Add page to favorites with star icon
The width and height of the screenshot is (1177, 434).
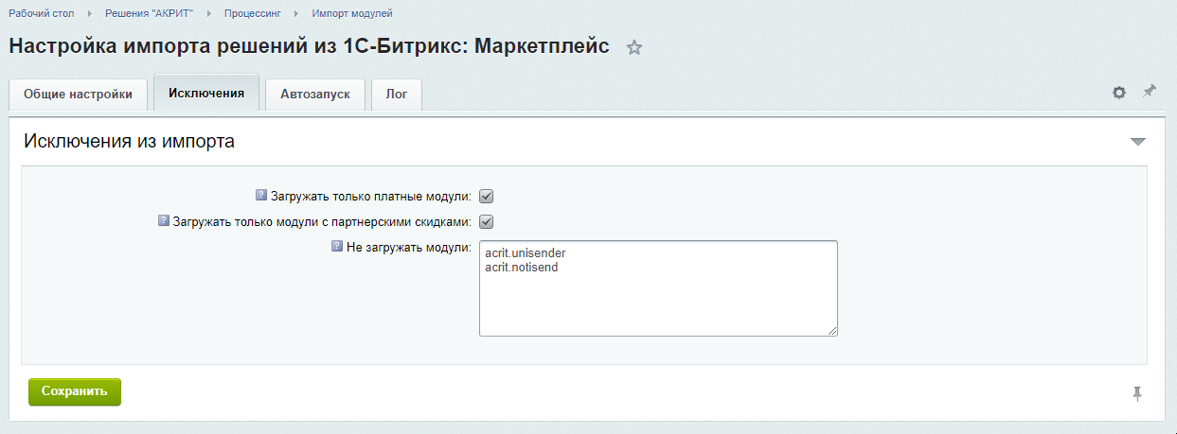[634, 48]
